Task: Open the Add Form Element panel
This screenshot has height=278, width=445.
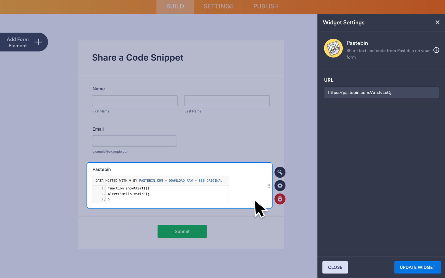Action: [x=24, y=42]
